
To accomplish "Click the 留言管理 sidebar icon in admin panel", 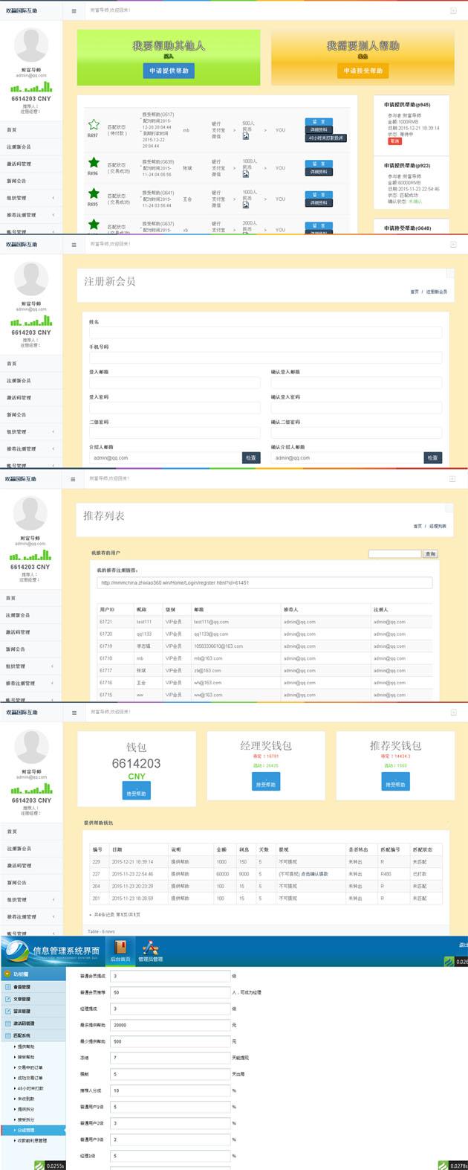I will point(8,1011).
